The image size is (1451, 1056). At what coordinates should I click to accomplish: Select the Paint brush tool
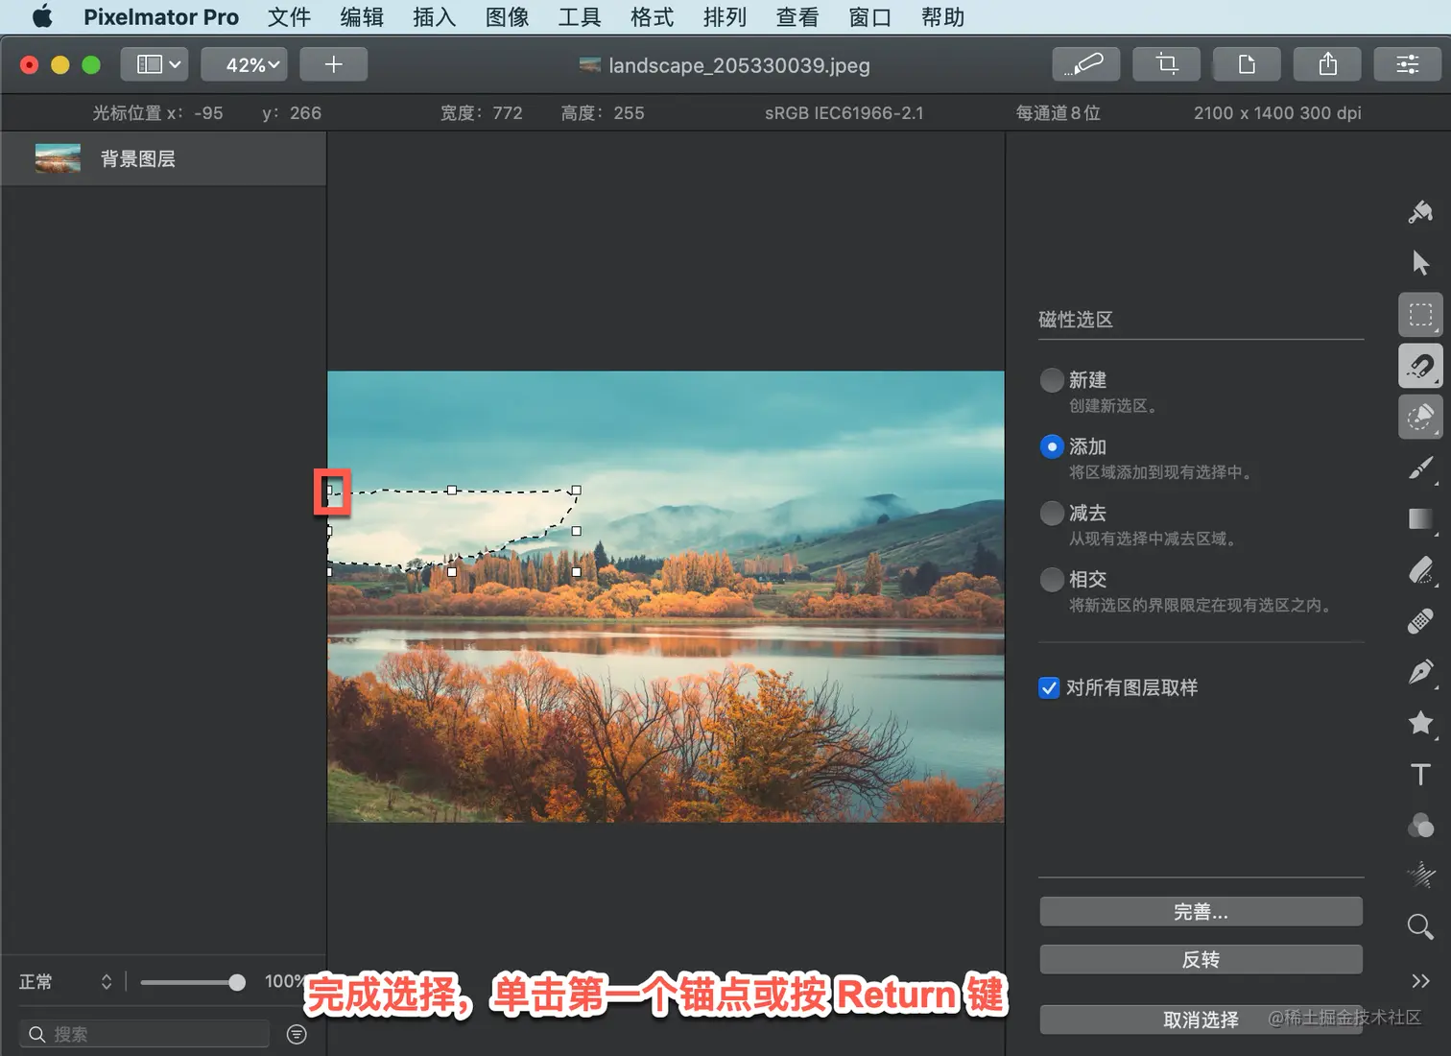point(1420,468)
